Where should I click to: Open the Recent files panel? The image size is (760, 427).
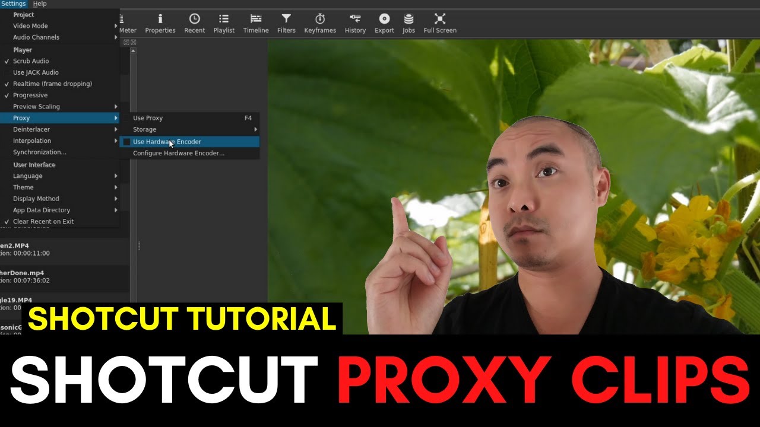tap(194, 24)
